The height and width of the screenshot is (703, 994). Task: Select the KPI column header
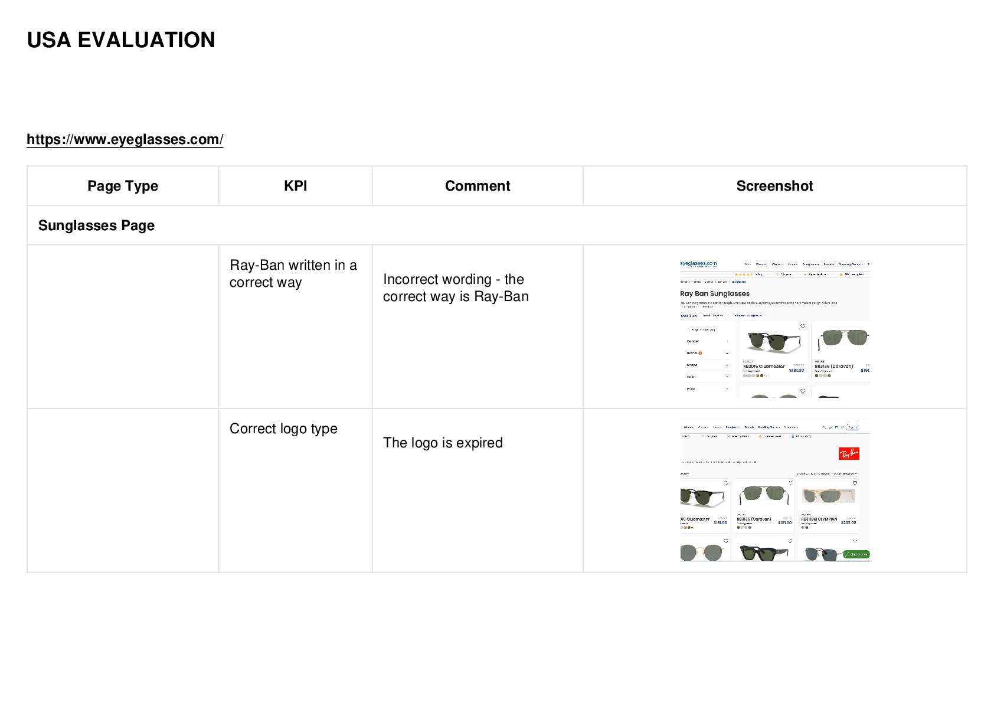[295, 186]
